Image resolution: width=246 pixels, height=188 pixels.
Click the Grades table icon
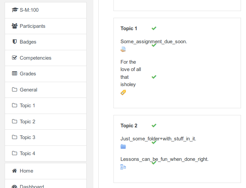(x=15, y=73)
